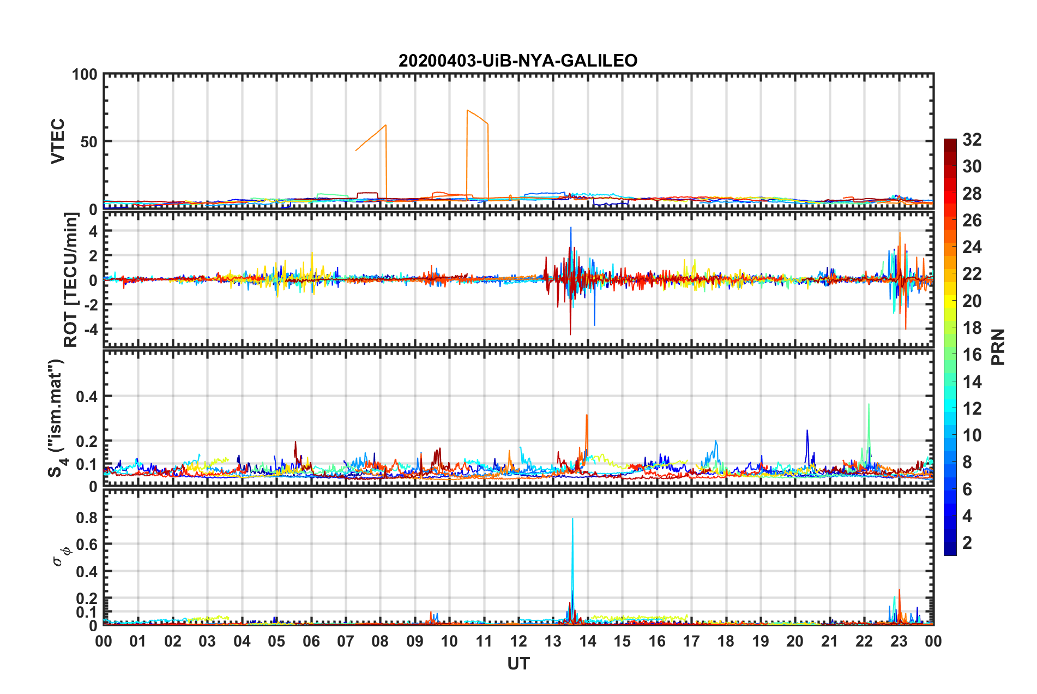This screenshot has width=1037, height=694.
Task: Click colorbar tick label 8
Action: (967, 462)
